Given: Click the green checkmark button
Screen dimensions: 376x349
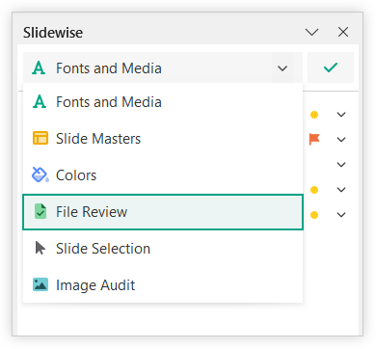Looking at the screenshot, I should tap(331, 67).
